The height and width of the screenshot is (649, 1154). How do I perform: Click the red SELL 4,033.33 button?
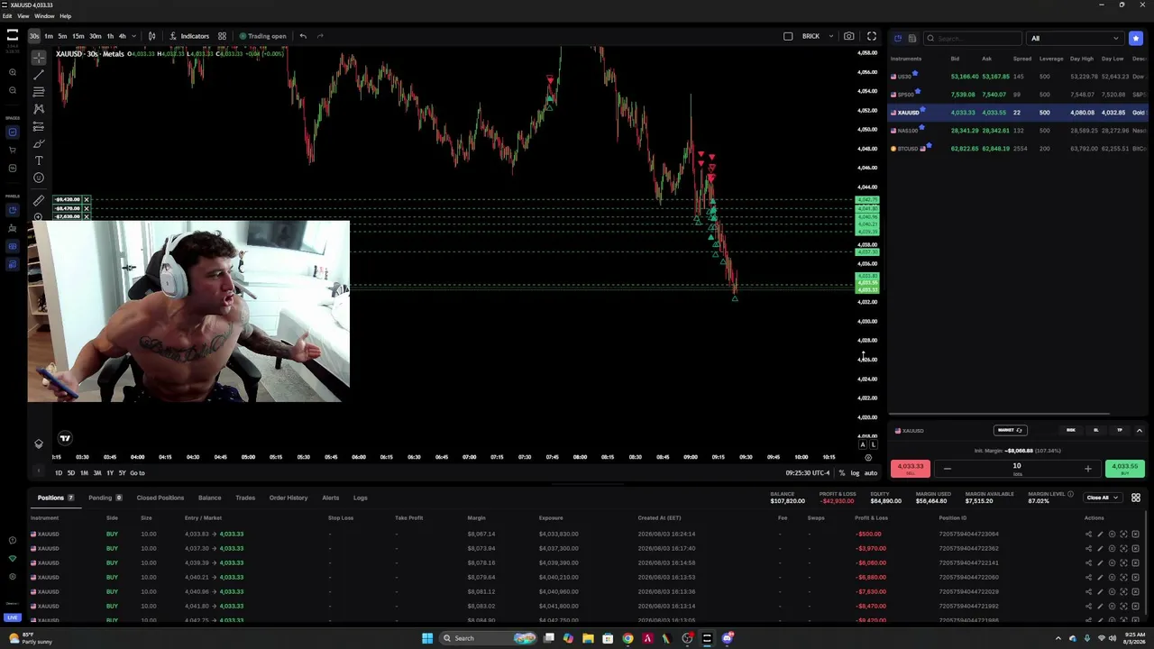(x=911, y=468)
